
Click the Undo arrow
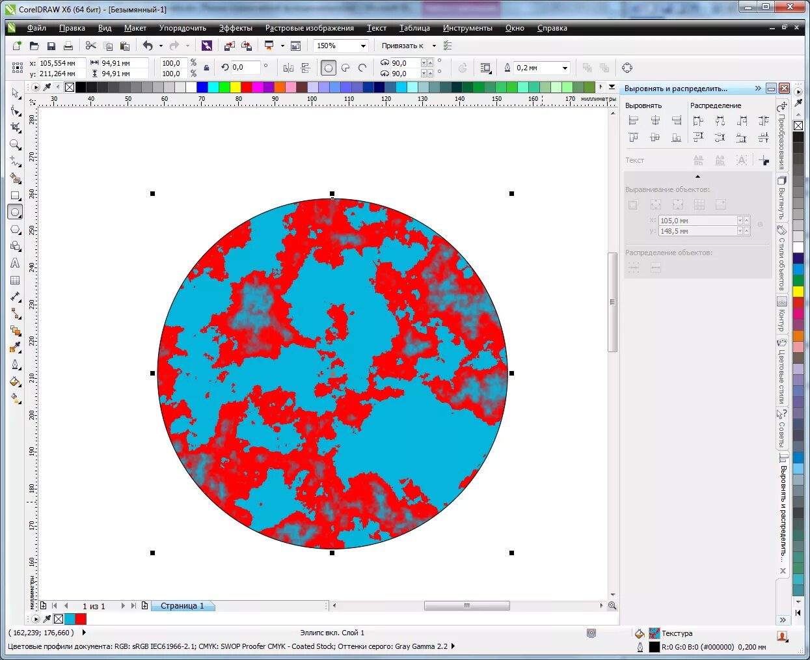[148, 46]
